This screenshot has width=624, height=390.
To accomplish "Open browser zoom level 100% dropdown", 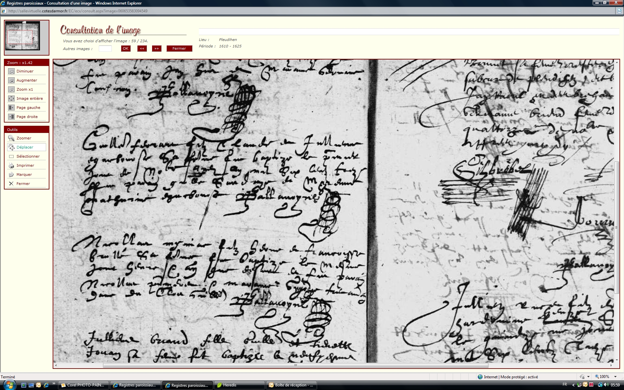I will pos(615,377).
